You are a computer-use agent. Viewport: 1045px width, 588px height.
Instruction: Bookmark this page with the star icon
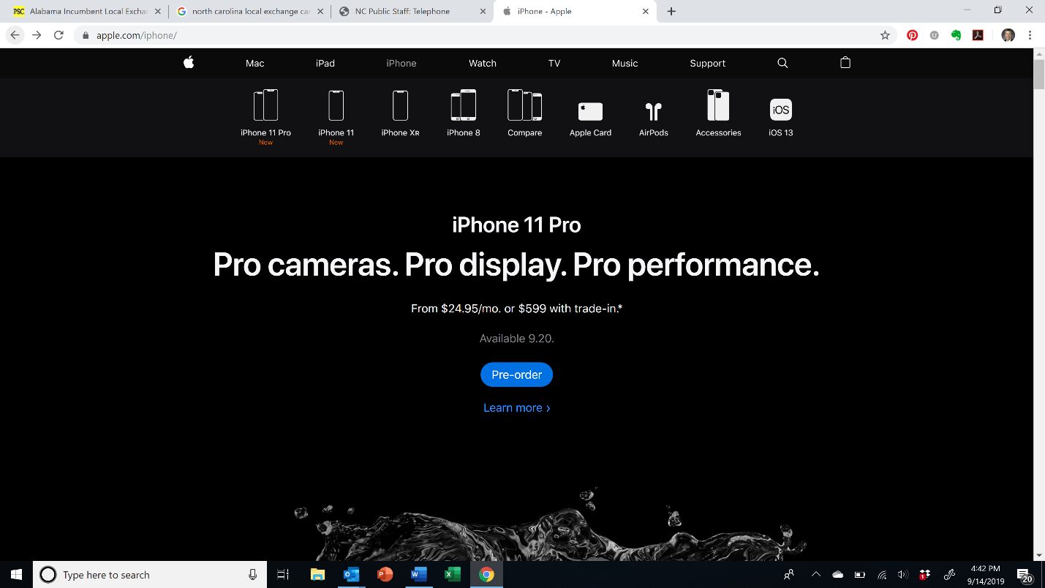885,35
